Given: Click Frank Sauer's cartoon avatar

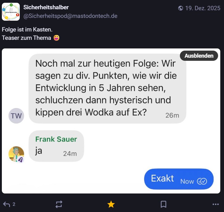Looking at the screenshot, I should (x=16, y=154).
